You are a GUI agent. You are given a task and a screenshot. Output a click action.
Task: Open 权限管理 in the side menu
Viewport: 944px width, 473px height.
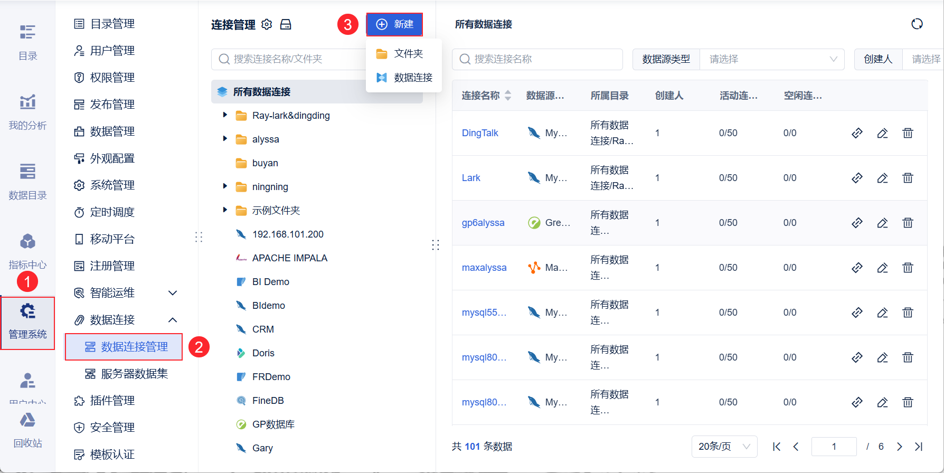point(105,78)
